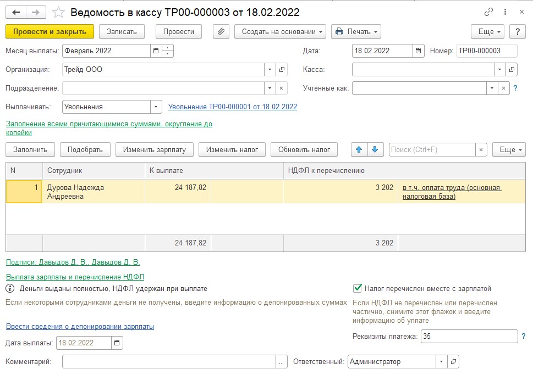Open calendar for Месяц выплаты field
This screenshot has width=533, height=375.
(x=156, y=51)
